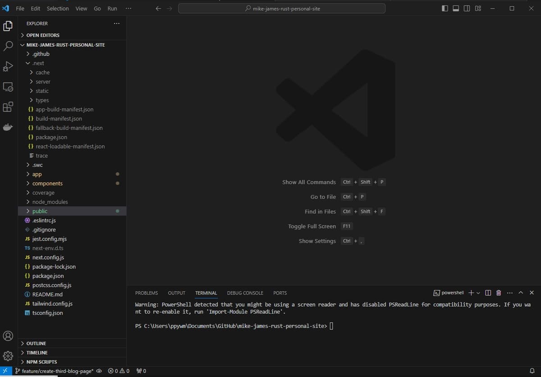Viewport: 541px width, 377px height.
Task: Open terminal launch profile dropdown arrow
Action: (478, 293)
